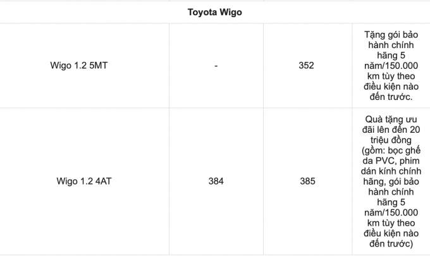Image resolution: width=430 pixels, height=256 pixels.
Task: Select the Wigo 1.2 5MT cell
Action: point(83,65)
